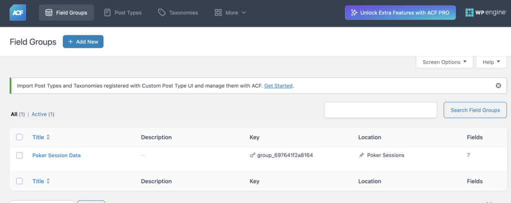Select the Poker Session Data row checkbox
The image size is (511, 203).
tap(19, 156)
